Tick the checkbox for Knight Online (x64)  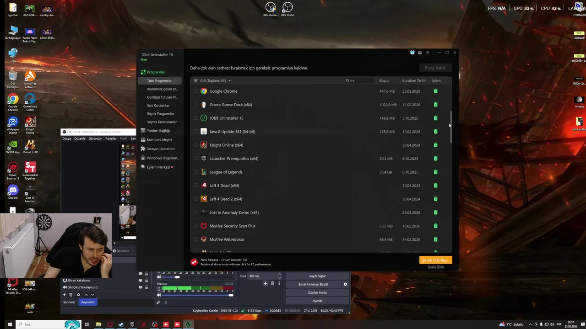pyautogui.click(x=196, y=145)
